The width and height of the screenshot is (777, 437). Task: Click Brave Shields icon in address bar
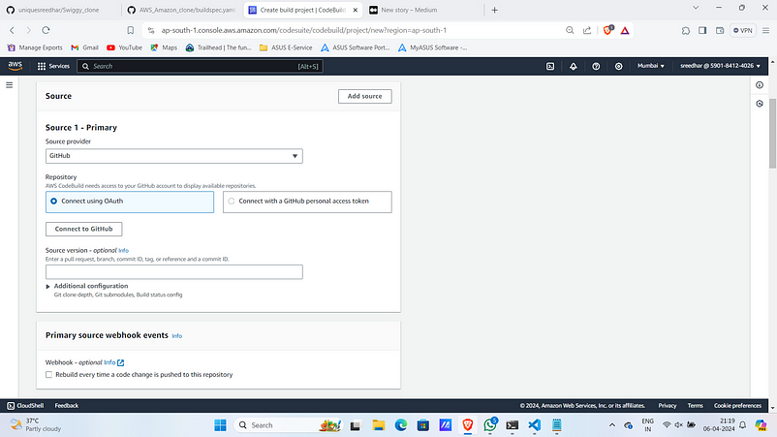point(608,30)
